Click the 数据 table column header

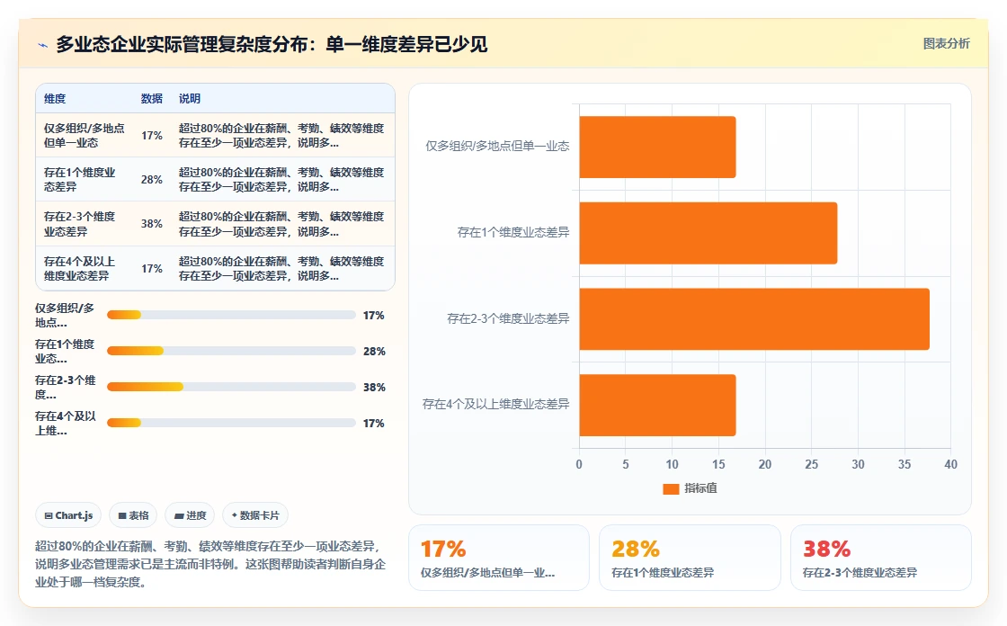coord(152,98)
